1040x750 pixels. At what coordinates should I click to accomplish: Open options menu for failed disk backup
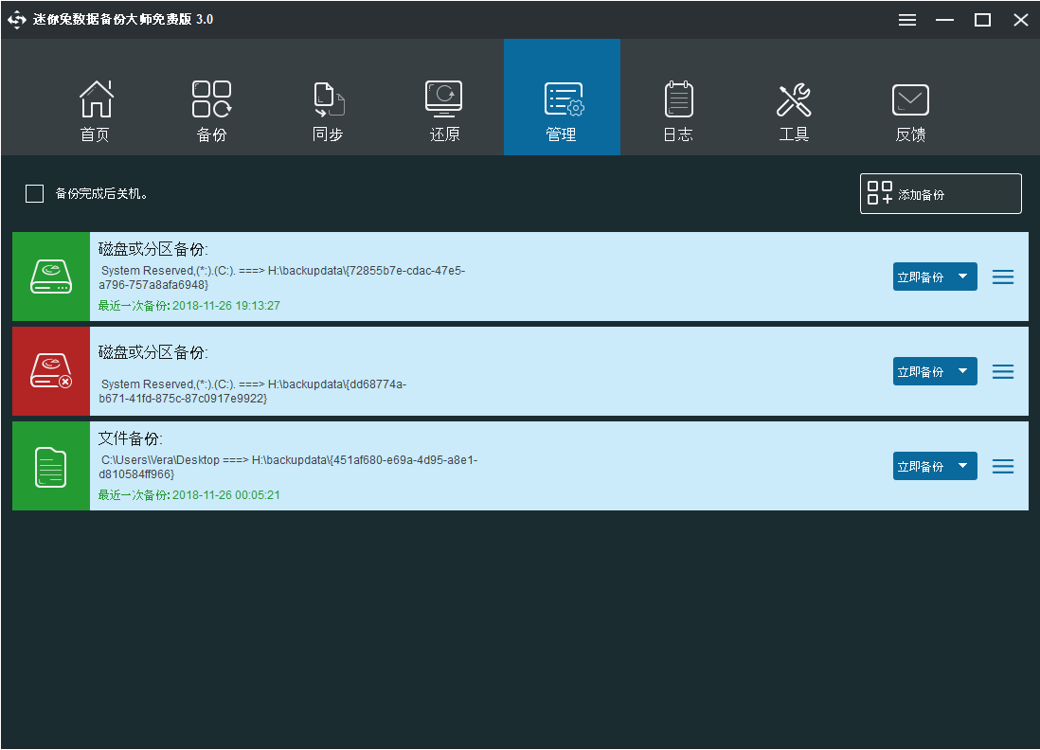(x=1003, y=371)
